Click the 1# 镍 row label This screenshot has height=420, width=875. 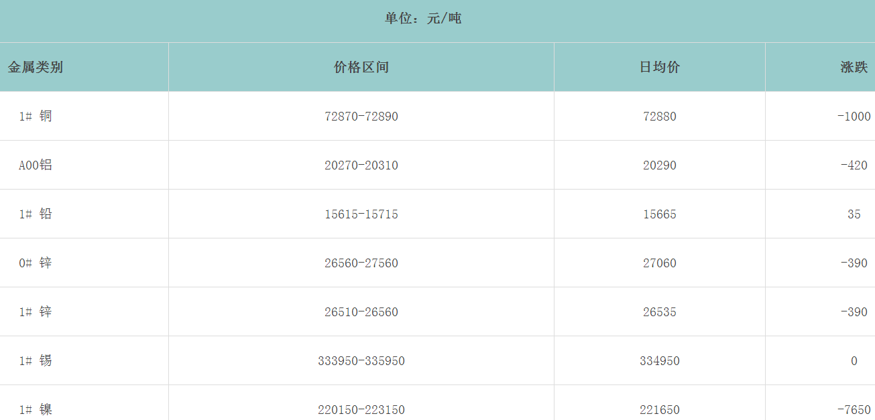(36, 409)
